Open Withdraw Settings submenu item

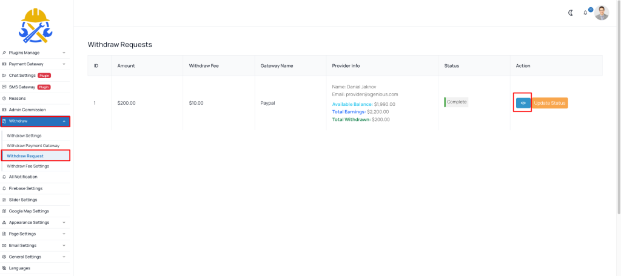[24, 136]
